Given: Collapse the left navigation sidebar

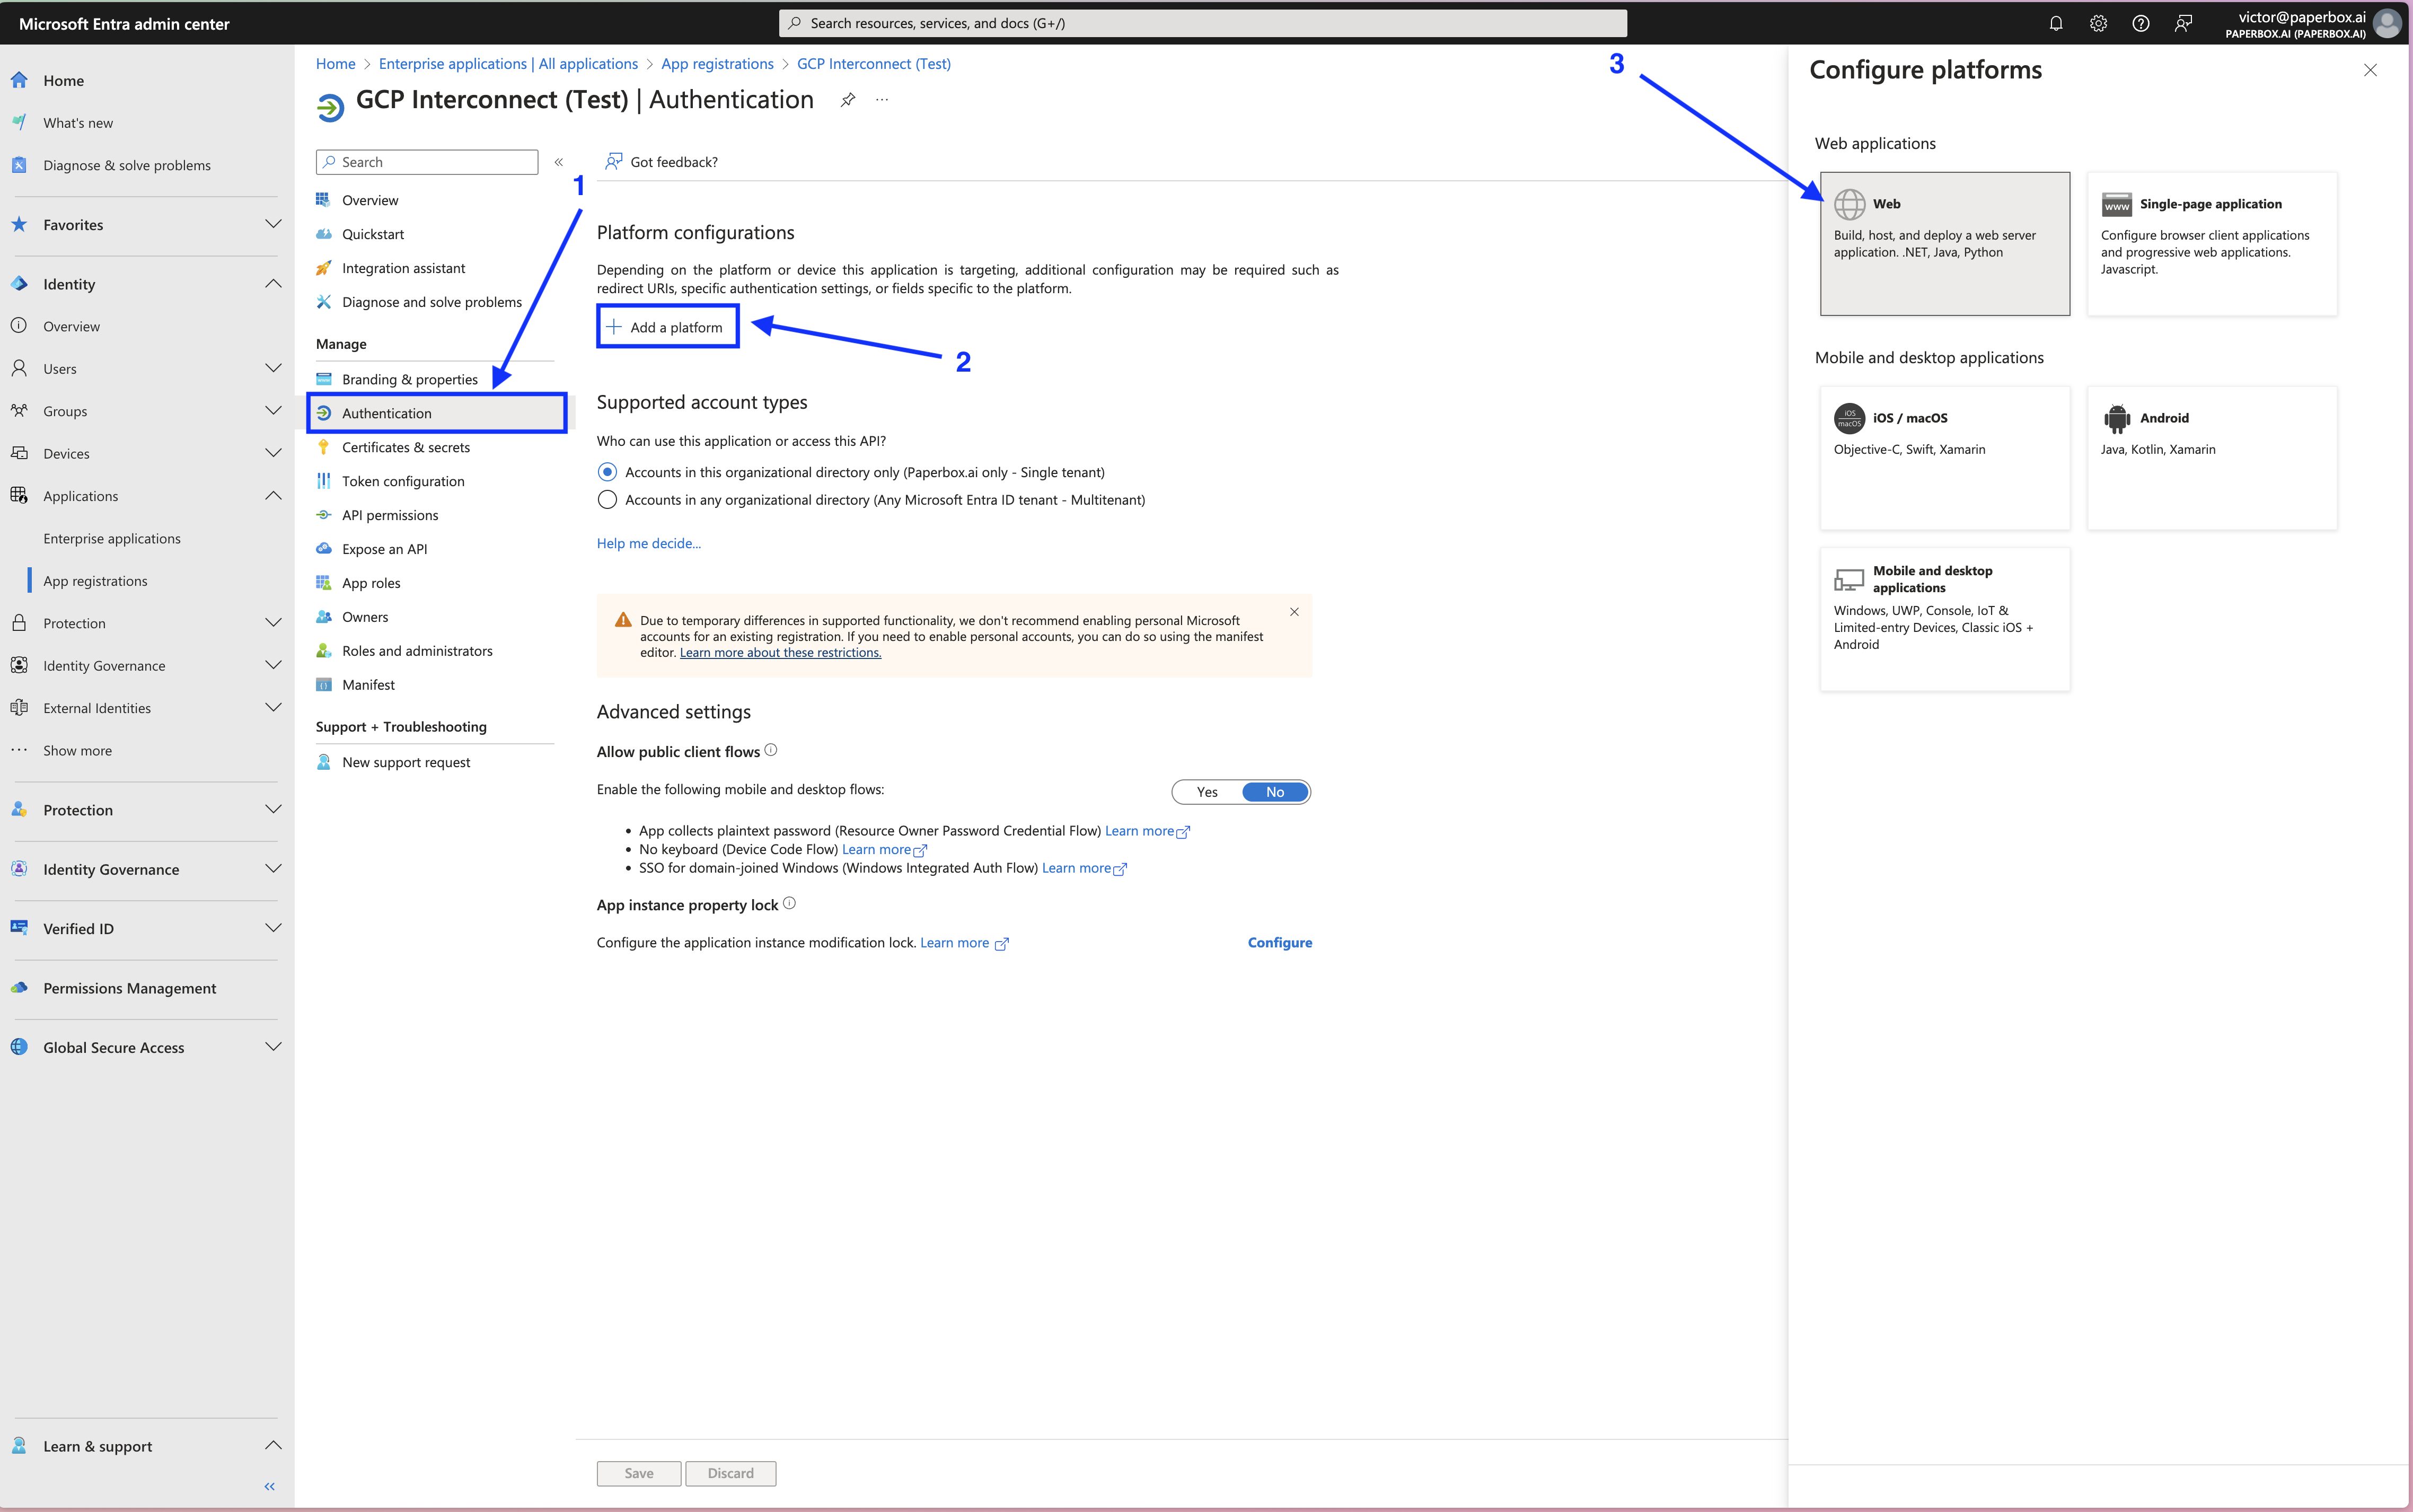Looking at the screenshot, I should [x=268, y=1486].
